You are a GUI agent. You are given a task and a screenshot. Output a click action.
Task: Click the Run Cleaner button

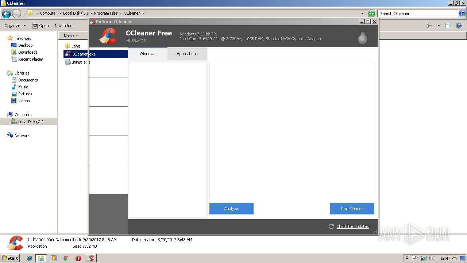352,209
